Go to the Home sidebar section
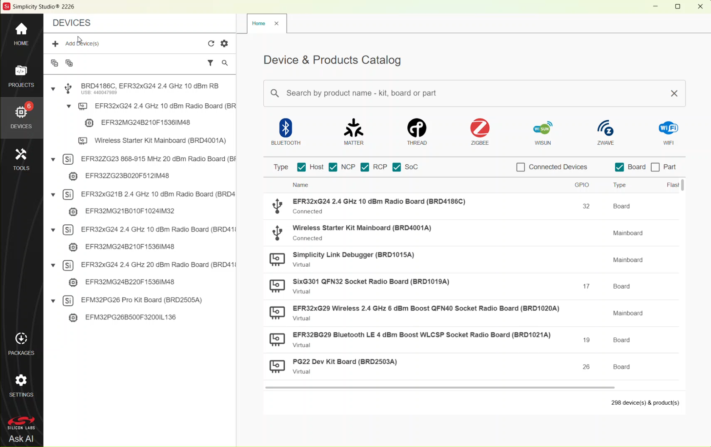The height and width of the screenshot is (447, 711). tap(21, 34)
